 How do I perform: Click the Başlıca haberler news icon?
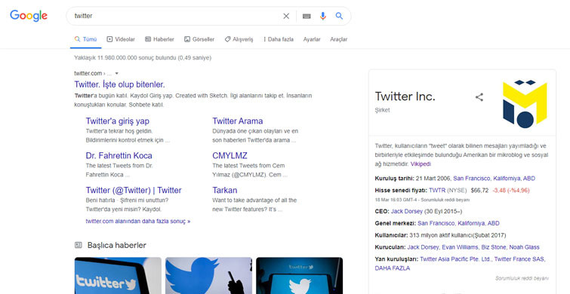click(79, 245)
